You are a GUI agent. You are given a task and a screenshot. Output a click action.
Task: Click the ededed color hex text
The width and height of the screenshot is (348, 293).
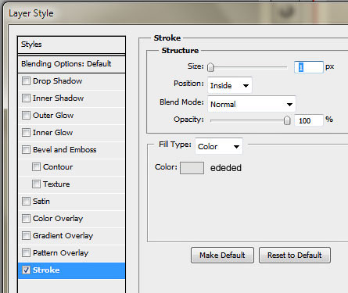pyautogui.click(x=226, y=168)
